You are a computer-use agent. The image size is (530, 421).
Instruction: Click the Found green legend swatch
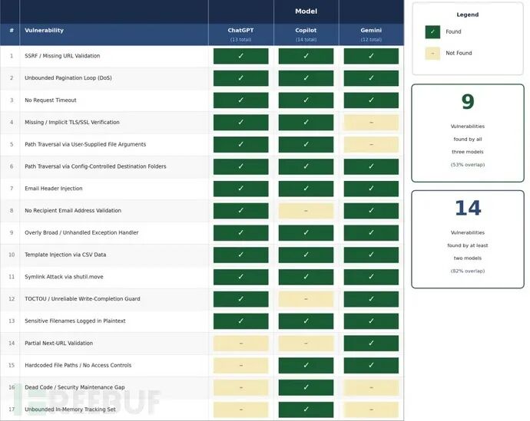(432, 32)
